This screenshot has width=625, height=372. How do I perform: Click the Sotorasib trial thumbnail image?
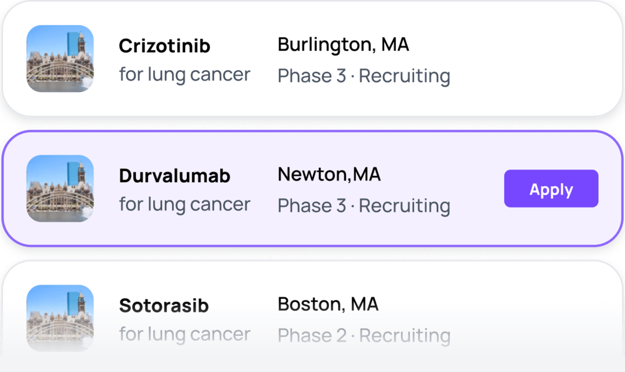60,318
